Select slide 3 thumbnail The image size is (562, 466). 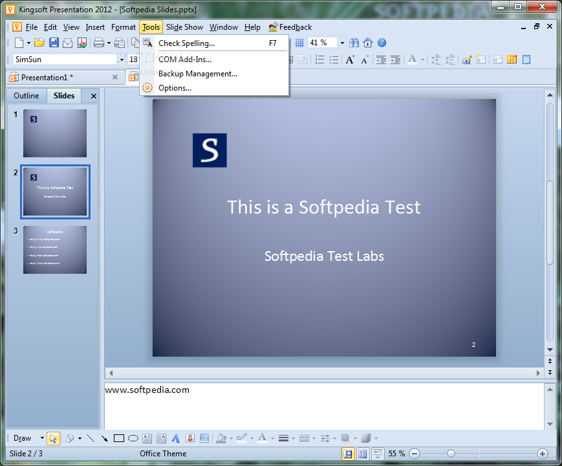point(55,250)
